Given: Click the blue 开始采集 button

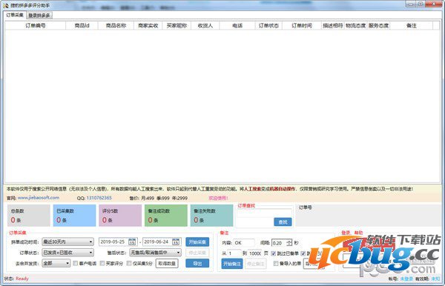Looking at the screenshot, I should point(197,242).
